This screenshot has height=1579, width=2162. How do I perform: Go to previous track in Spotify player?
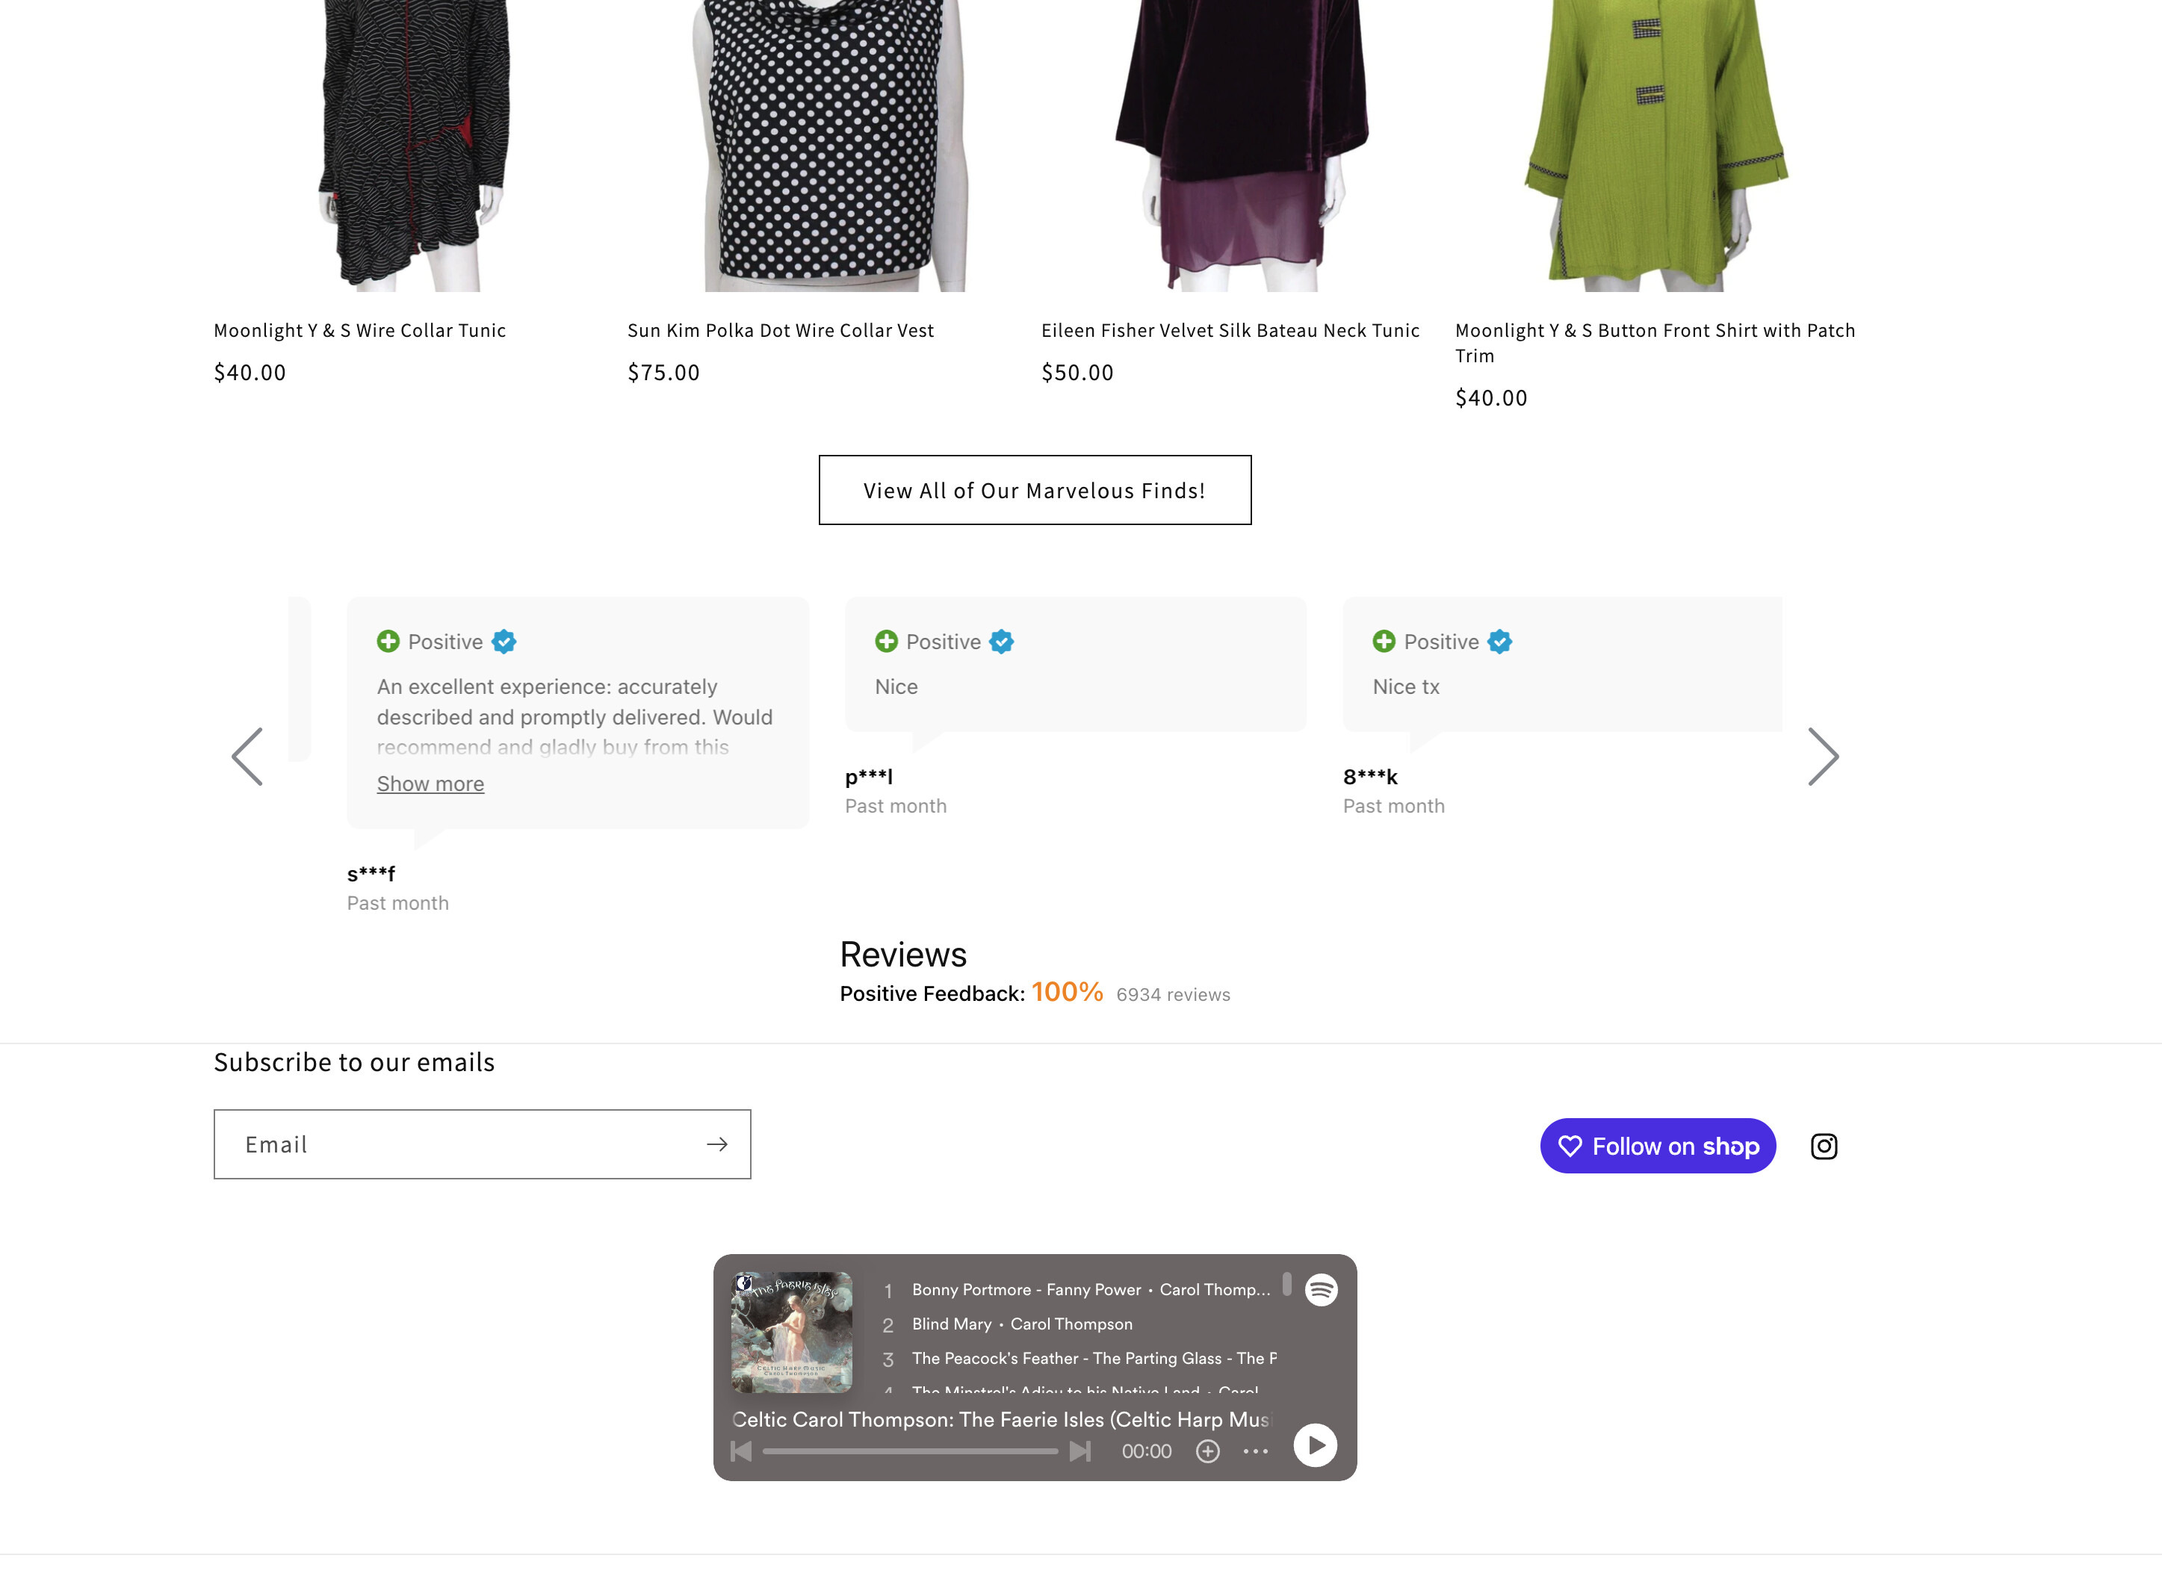[x=741, y=1452]
